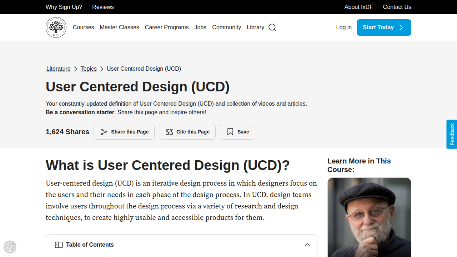Go to Literature breadcrumb

tap(59, 69)
